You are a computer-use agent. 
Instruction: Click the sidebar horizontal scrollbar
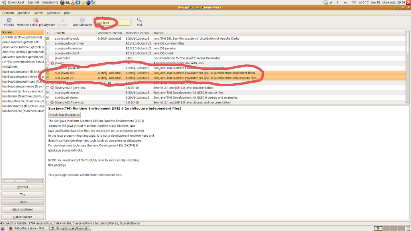coord(22,181)
